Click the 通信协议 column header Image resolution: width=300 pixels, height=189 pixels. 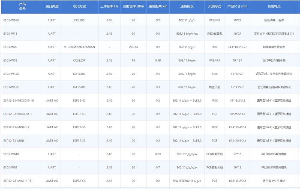187,6
